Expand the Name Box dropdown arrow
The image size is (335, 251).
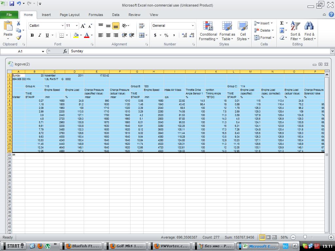click(x=43, y=51)
